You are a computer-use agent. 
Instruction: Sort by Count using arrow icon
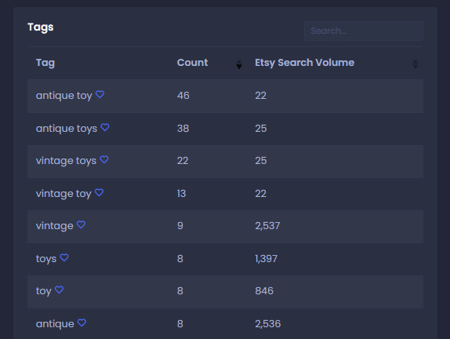pos(239,64)
